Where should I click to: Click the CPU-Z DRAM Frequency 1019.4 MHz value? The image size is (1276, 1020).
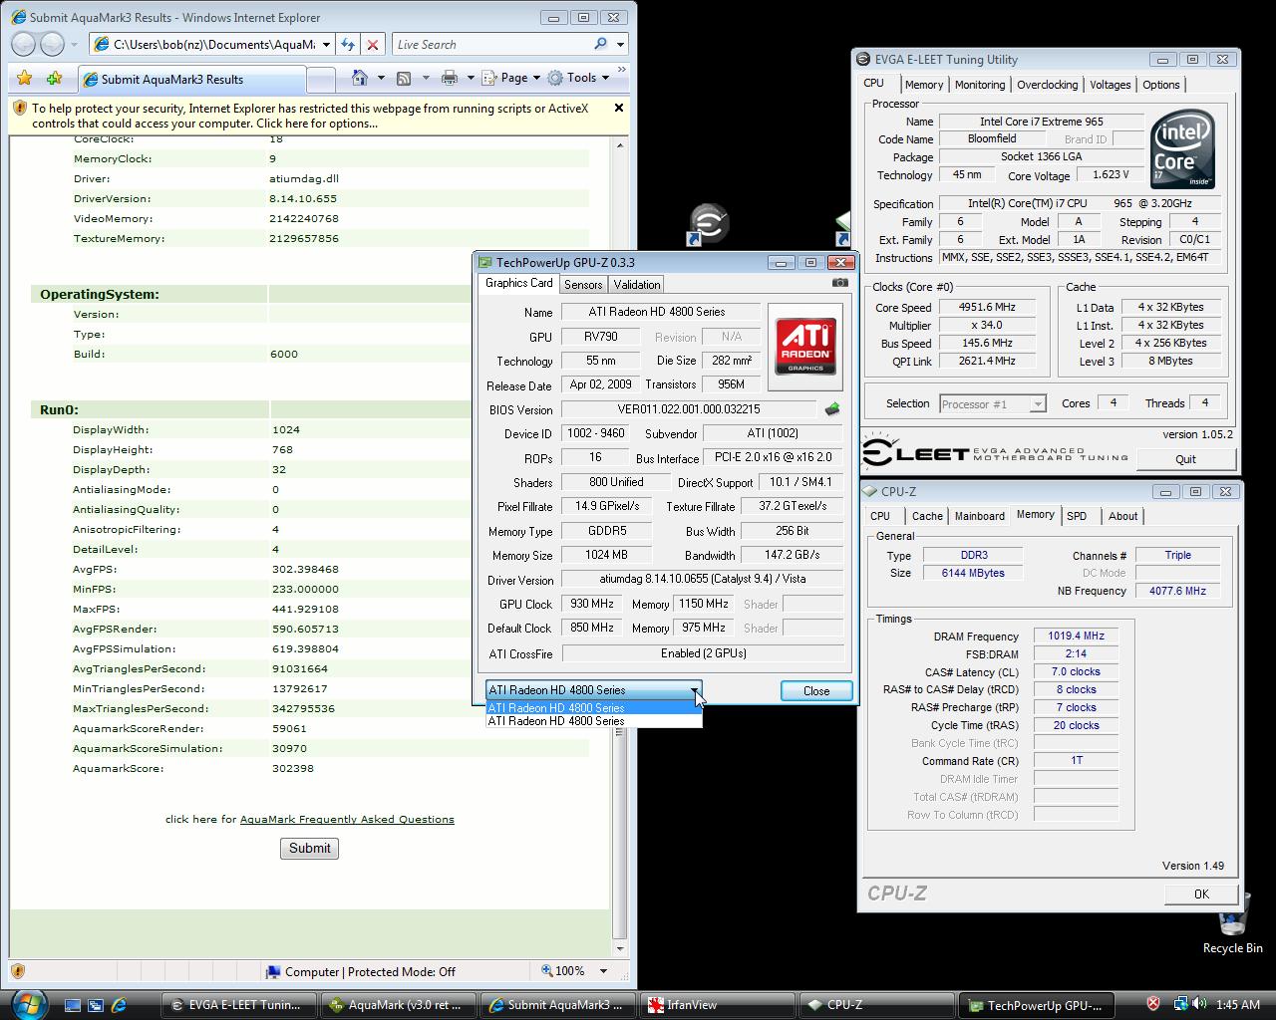[1076, 636]
